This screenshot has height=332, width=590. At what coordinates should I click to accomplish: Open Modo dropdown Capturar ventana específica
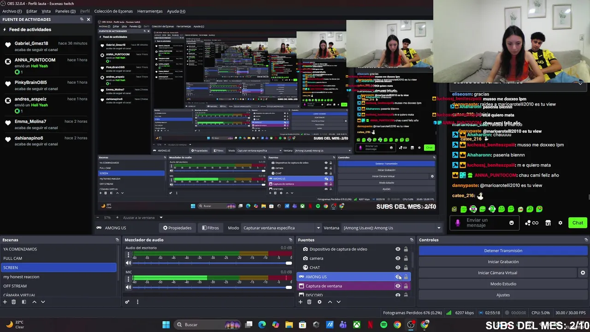[x=281, y=228]
